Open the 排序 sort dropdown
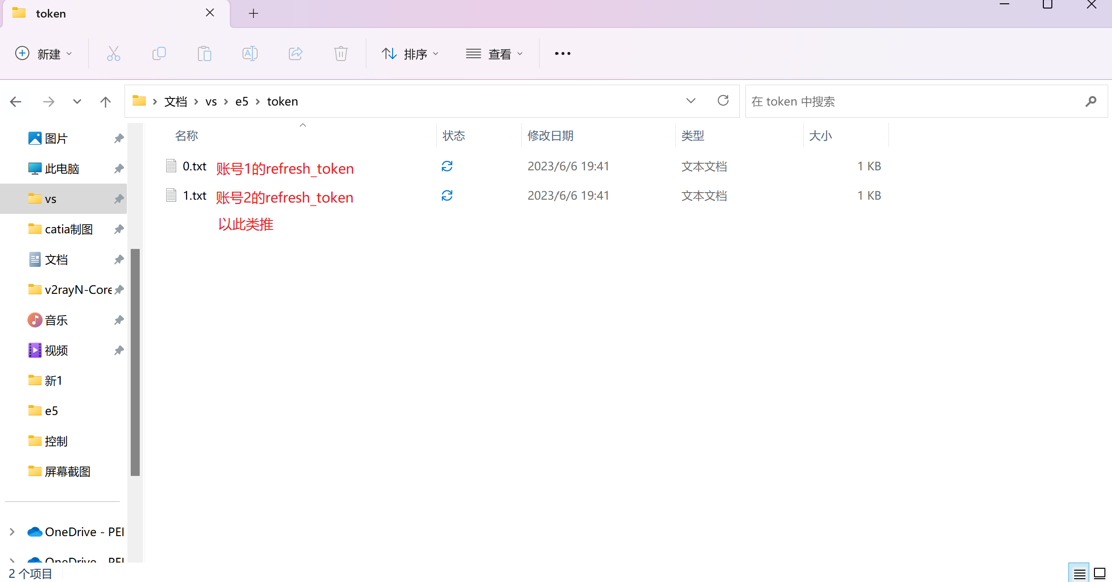Viewport: 1112px width, 582px height. pyautogui.click(x=411, y=53)
